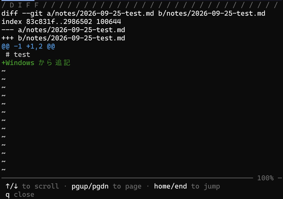This screenshot has width=283, height=199.
Task: Click the +++ b/notes new file line
Action: pos(63,38)
